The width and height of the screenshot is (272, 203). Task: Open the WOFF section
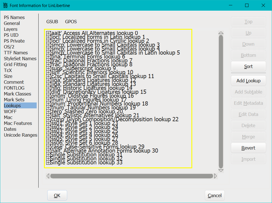pos(10,111)
